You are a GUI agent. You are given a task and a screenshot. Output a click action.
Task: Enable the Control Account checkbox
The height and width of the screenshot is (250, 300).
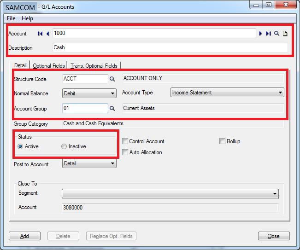click(x=125, y=141)
